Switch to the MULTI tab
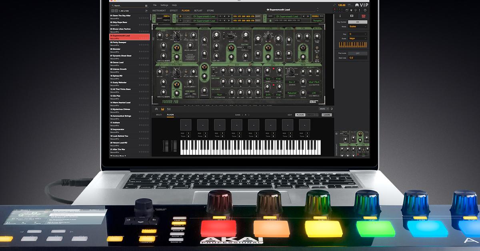Image resolution: width=480 pixels, height=251 pixels. pos(158,115)
